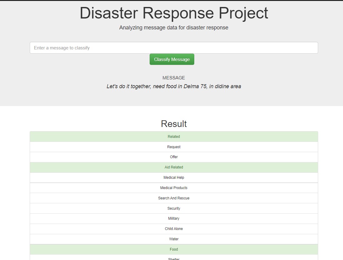This screenshot has width=343, height=260.
Task: Click the message input field
Action: pos(174,48)
